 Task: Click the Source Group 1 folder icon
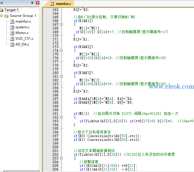coord(6,16)
